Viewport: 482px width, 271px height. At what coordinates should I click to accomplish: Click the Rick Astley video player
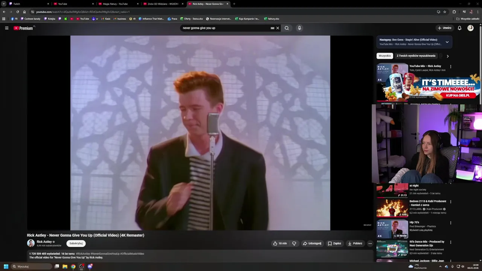click(200, 133)
